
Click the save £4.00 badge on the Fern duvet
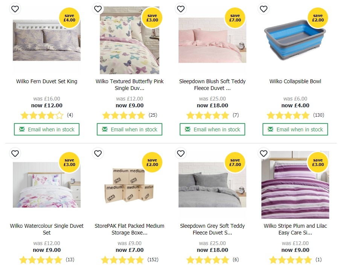(69, 17)
